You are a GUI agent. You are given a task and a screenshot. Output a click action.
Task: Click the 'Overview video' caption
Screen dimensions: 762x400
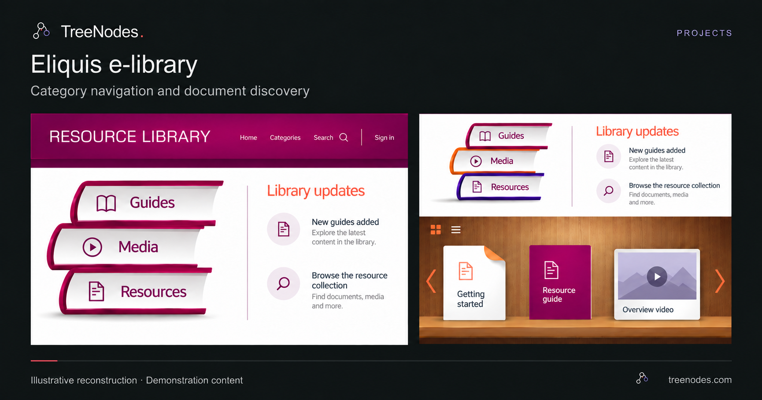pyautogui.click(x=648, y=310)
